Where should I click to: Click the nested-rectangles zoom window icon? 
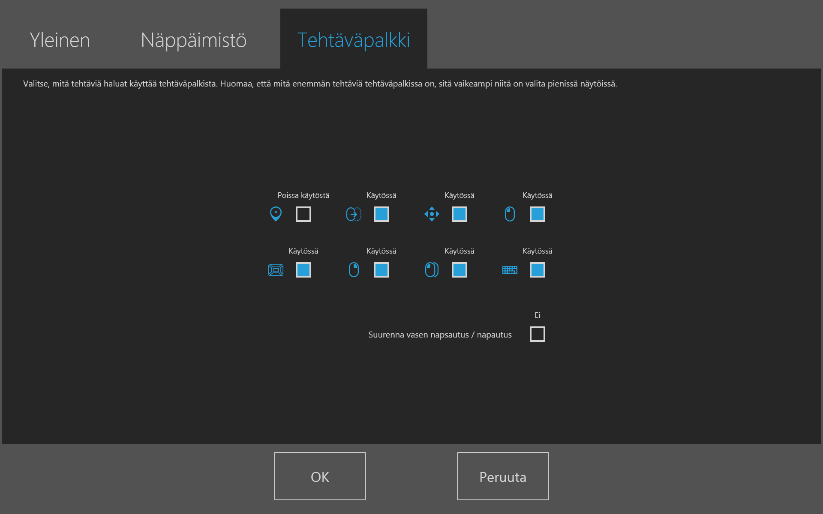click(276, 269)
